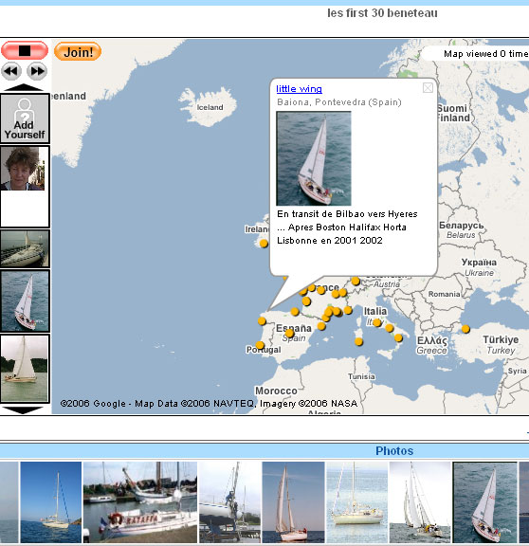Click the sailboat photo inside popup
529x546 pixels.
click(314, 158)
